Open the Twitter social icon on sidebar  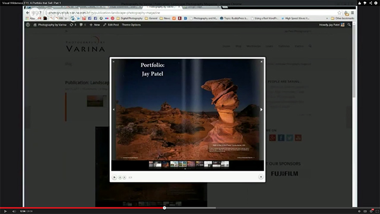[290, 138]
